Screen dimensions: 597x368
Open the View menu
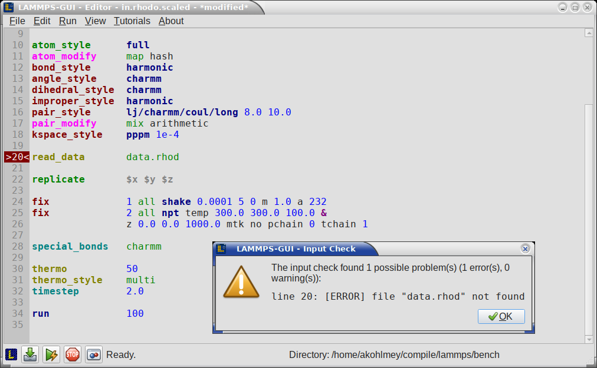coord(95,21)
